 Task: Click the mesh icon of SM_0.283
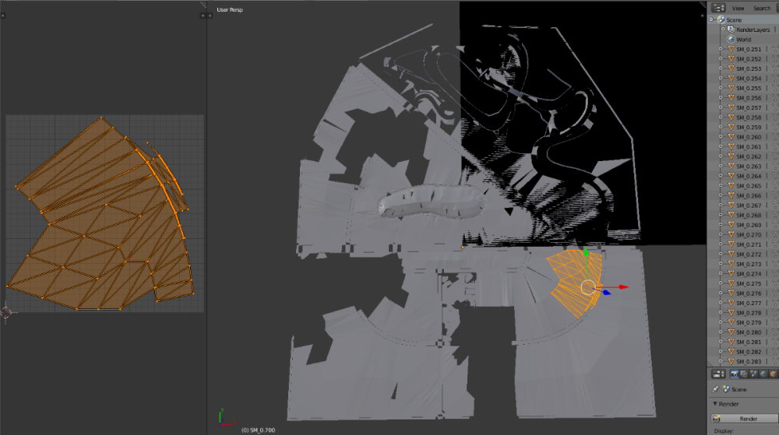[x=731, y=362]
